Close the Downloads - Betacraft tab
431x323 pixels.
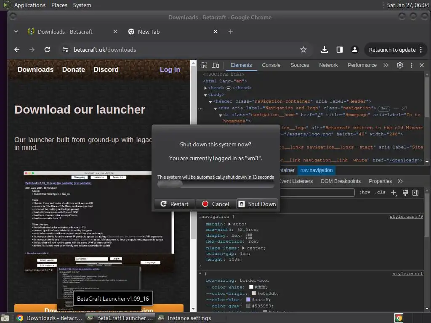pyautogui.click(x=115, y=32)
